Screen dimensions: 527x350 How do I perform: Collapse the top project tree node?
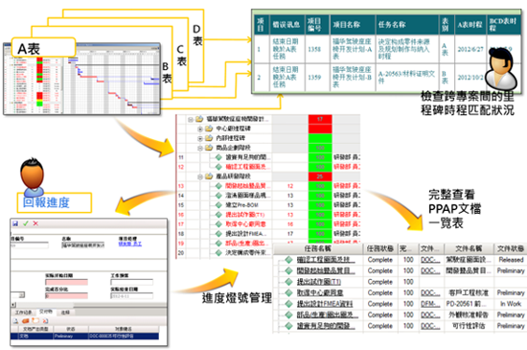pyautogui.click(x=191, y=119)
